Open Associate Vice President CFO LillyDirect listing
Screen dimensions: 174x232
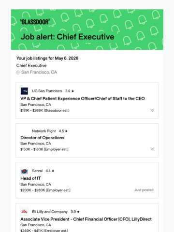click(86, 219)
